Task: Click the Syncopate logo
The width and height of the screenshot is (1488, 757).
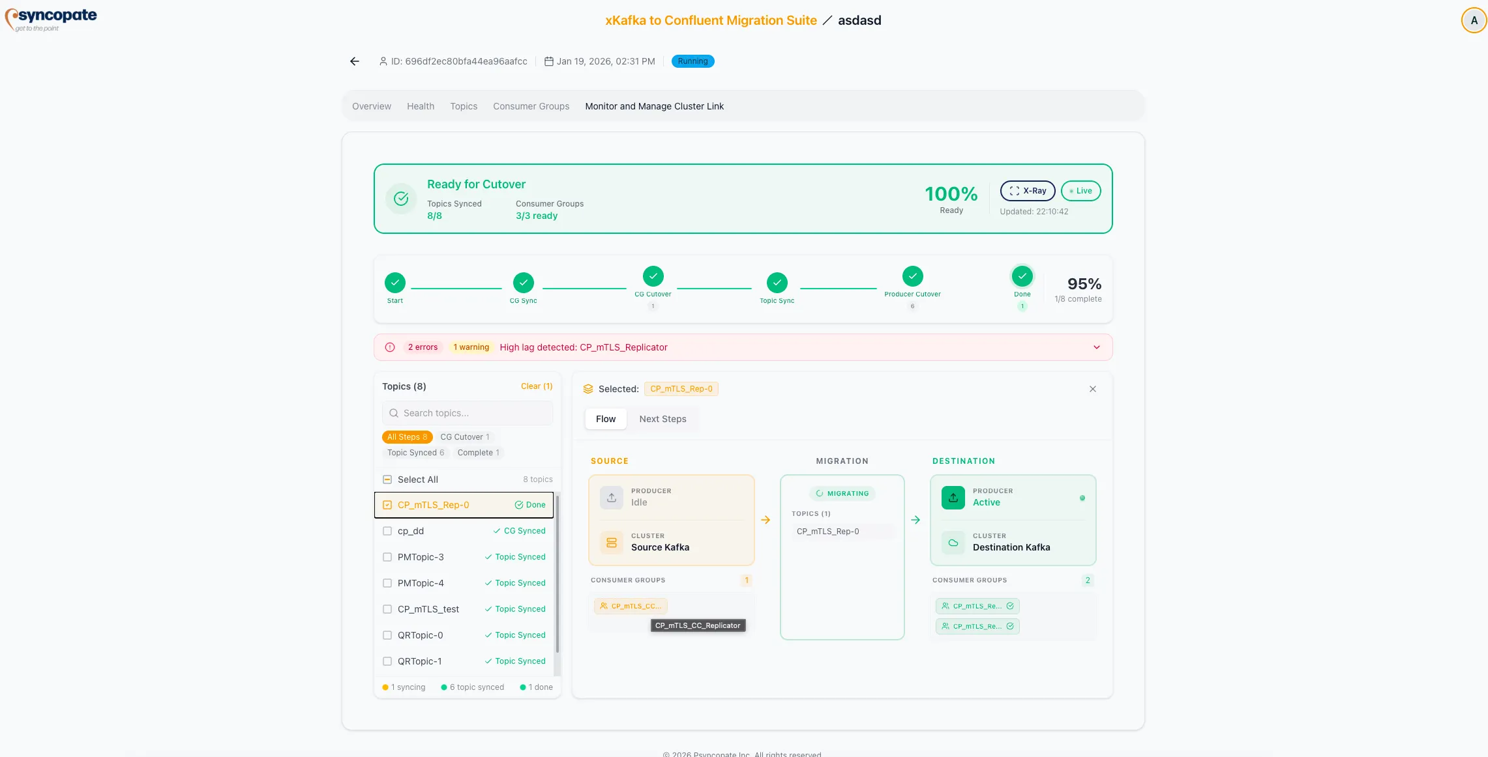Action: (50, 18)
